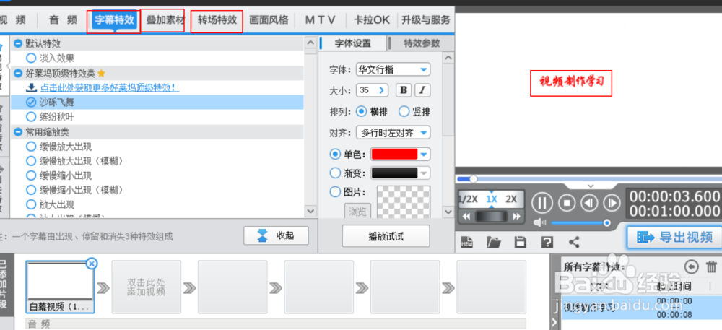Screen dimensions: 722x330
Task: Select the 缤纷秋叶 effect
Action: pos(31,116)
